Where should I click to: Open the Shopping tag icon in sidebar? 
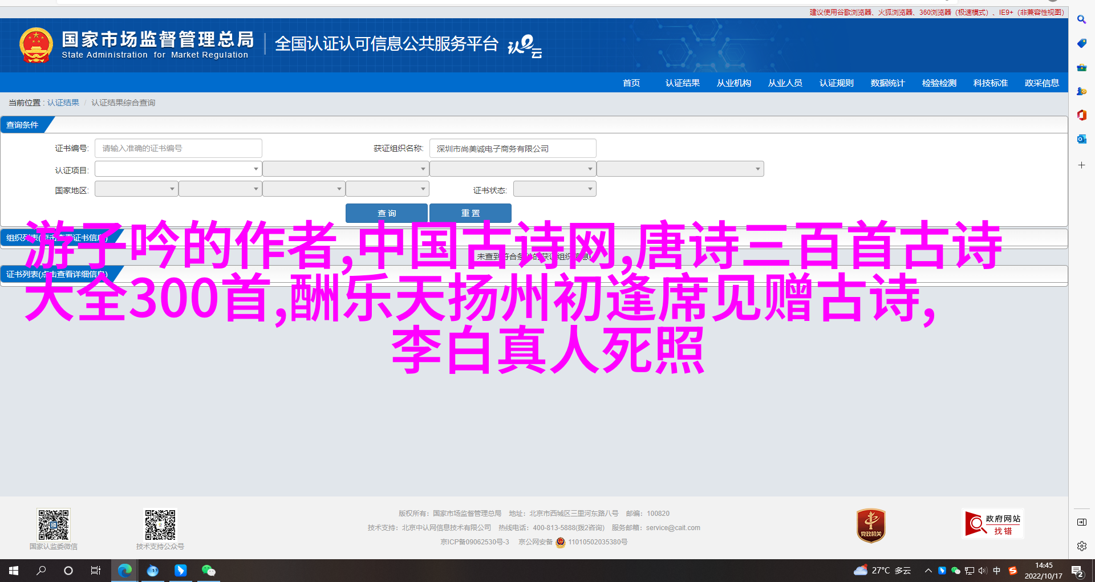1081,43
